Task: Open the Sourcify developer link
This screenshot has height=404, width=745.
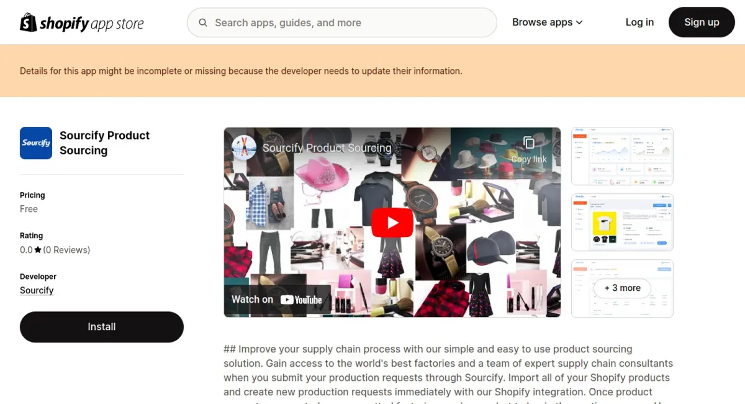Action: point(37,290)
